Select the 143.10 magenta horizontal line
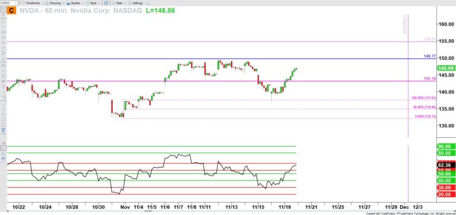Viewport: 456px width, 215px height. click(x=221, y=81)
